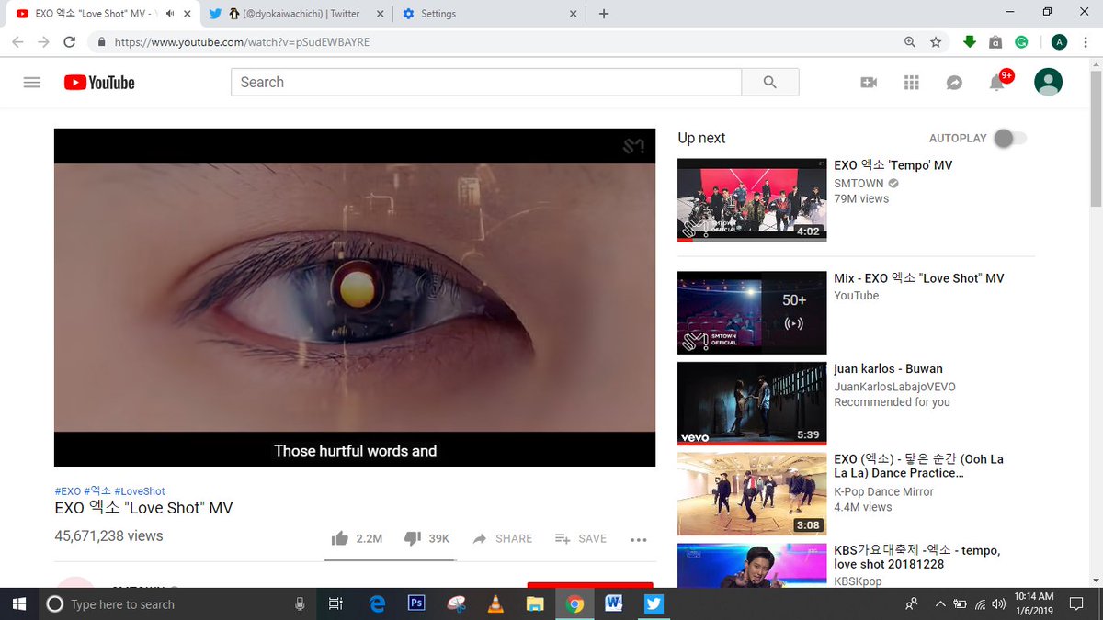1103x620 pixels.
Task: Bookmark this page with the star
Action: pyautogui.click(x=936, y=42)
